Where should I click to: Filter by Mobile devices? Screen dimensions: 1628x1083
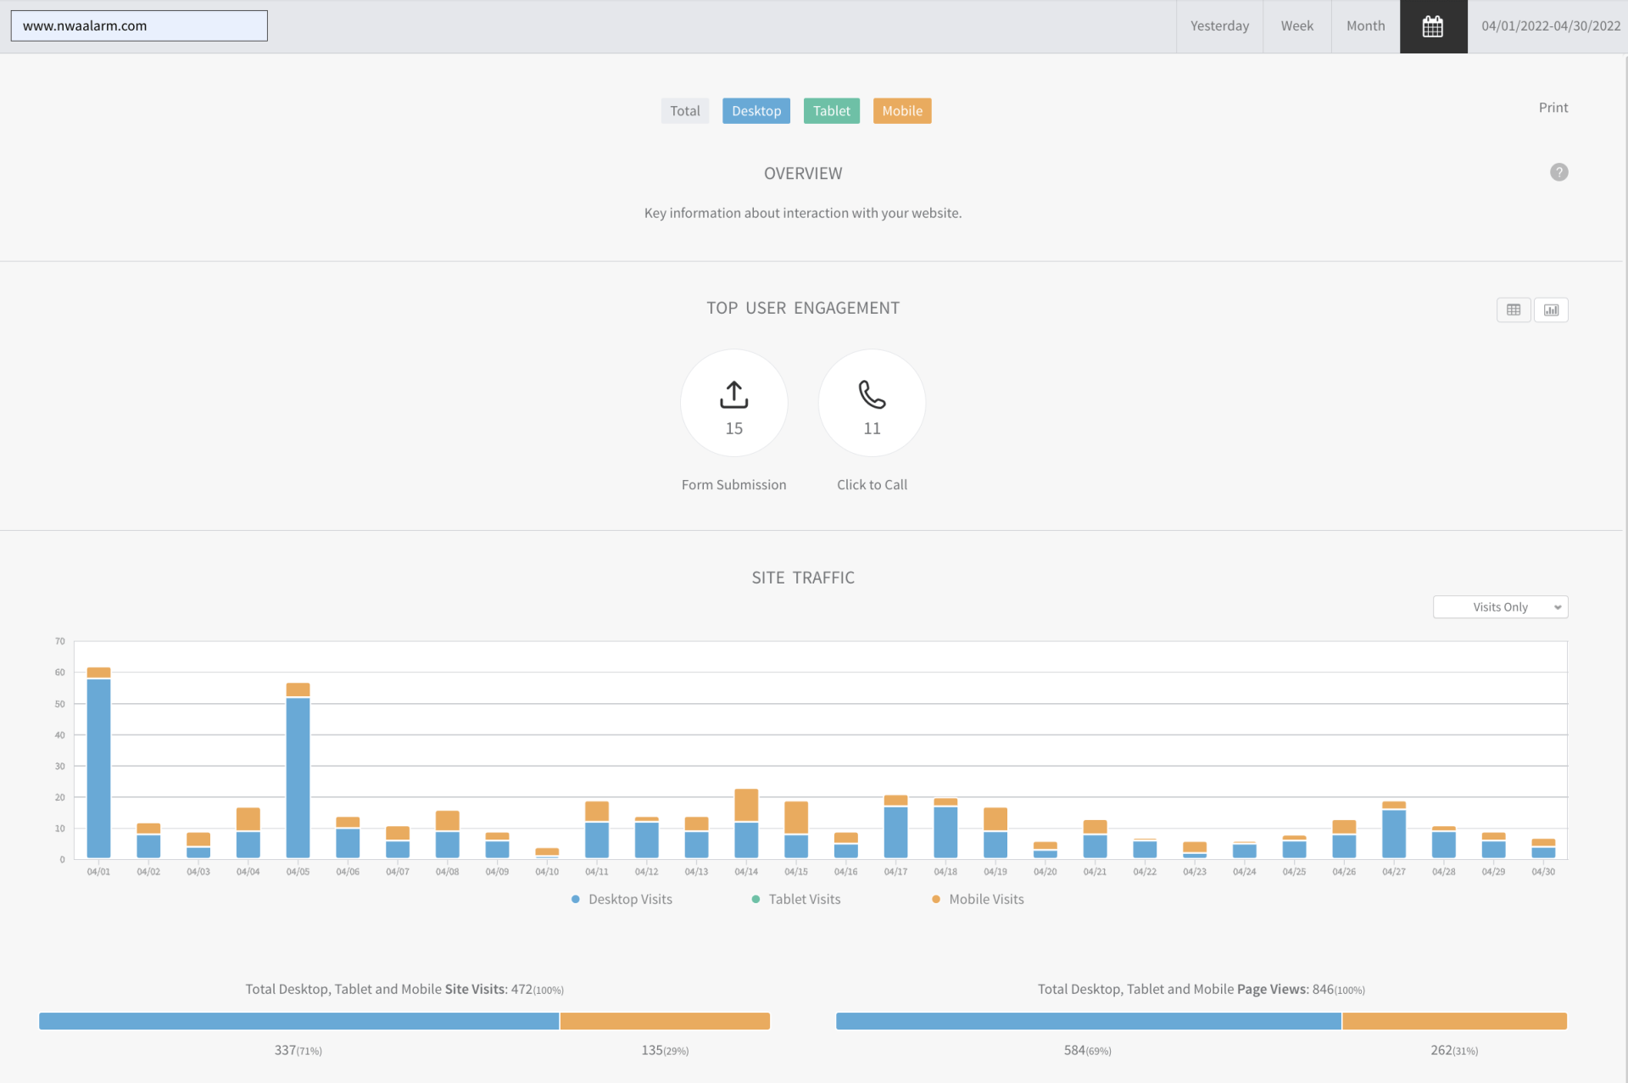pyautogui.click(x=901, y=111)
